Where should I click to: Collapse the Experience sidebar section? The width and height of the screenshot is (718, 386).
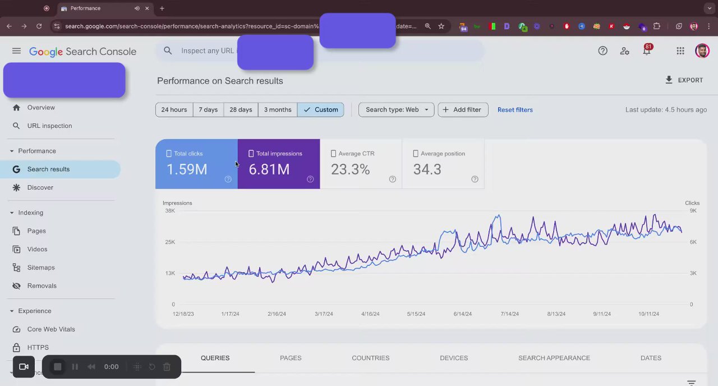click(x=11, y=311)
